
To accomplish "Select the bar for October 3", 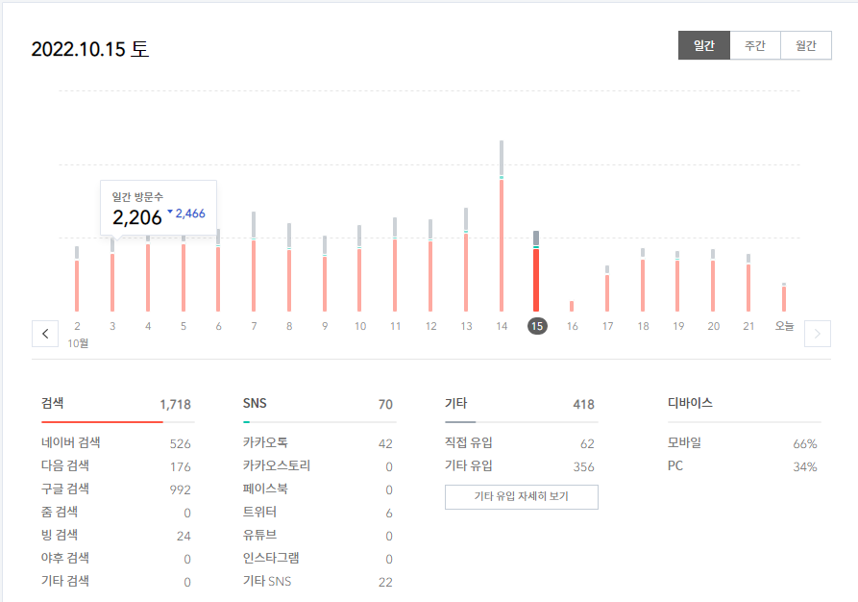I will [112, 275].
